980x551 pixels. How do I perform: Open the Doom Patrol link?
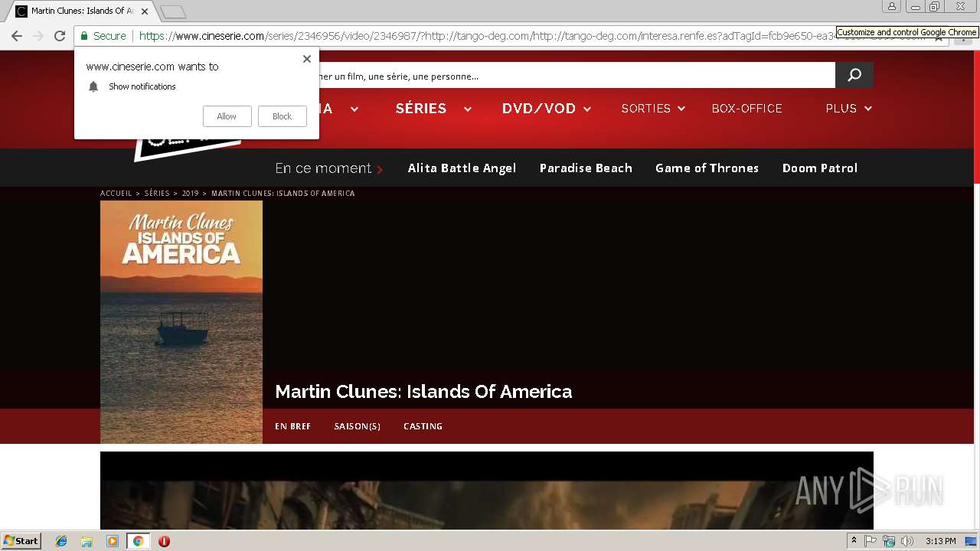click(x=819, y=168)
